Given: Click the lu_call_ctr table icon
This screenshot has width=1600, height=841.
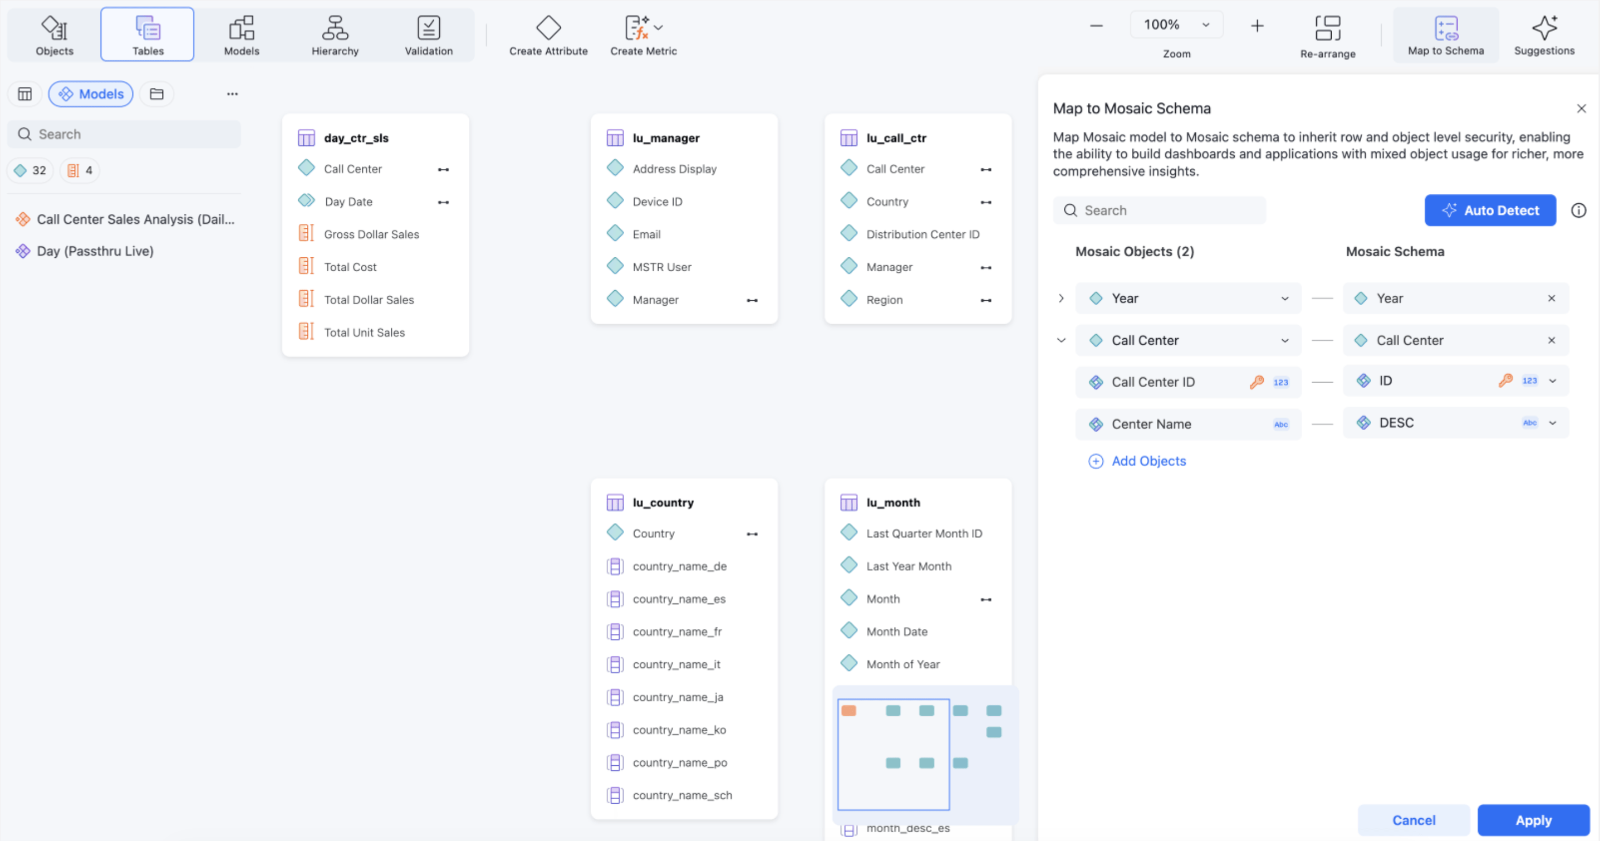Looking at the screenshot, I should (x=848, y=138).
